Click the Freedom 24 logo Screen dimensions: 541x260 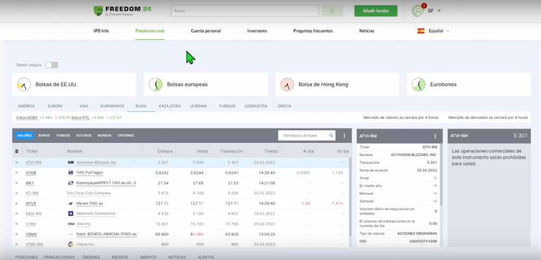(x=122, y=11)
